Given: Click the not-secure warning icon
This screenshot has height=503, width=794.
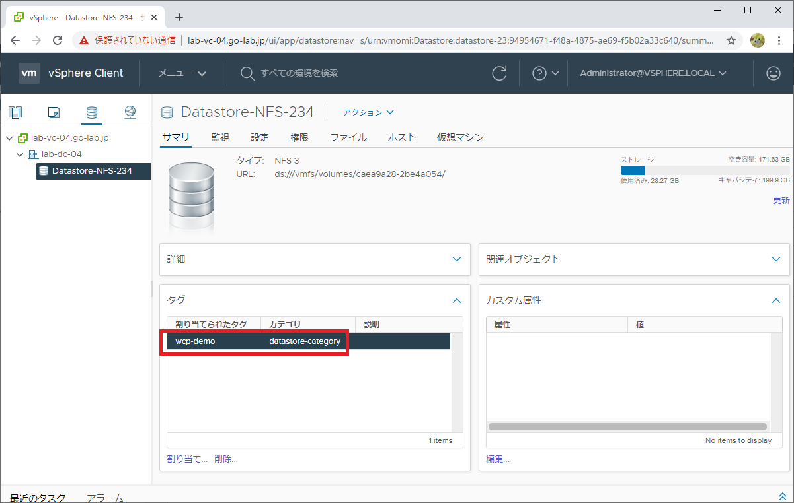Looking at the screenshot, I should (x=84, y=40).
